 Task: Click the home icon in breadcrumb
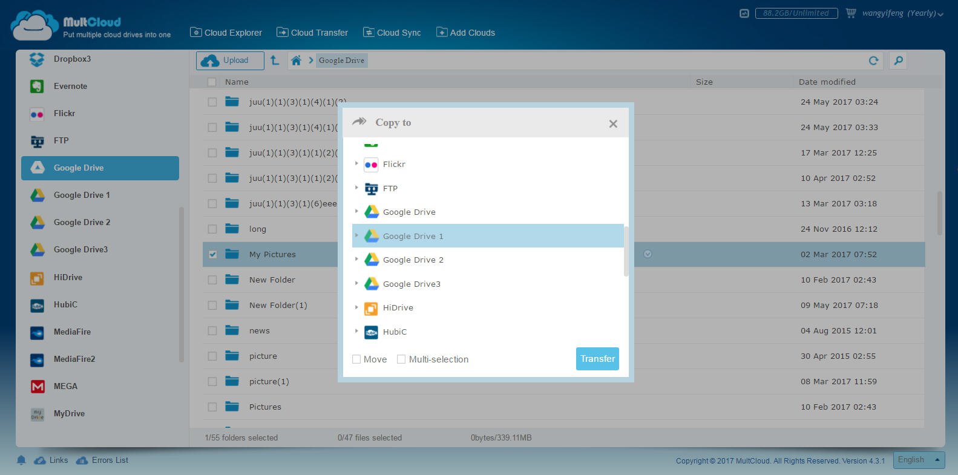coord(296,61)
